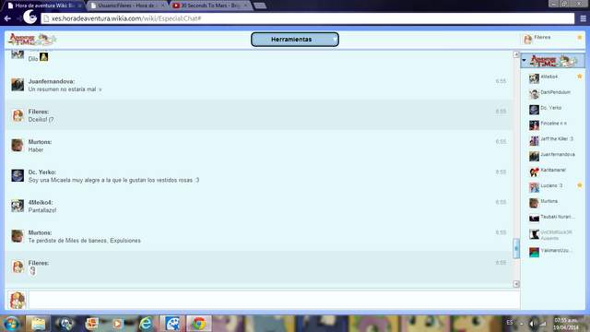This screenshot has width=590, height=332.
Task: Click Dc. Yerko avatar in the chat
Action: [x=18, y=175]
